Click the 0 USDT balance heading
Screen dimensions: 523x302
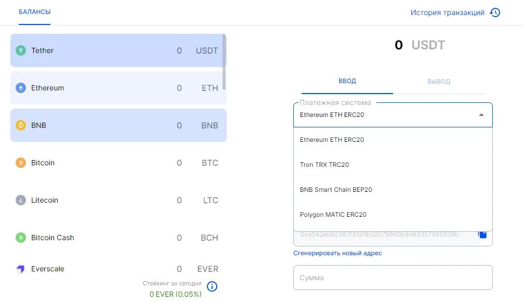coord(420,45)
